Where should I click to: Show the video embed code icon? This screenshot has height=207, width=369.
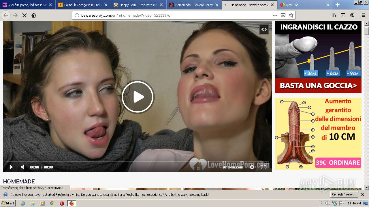point(264,29)
